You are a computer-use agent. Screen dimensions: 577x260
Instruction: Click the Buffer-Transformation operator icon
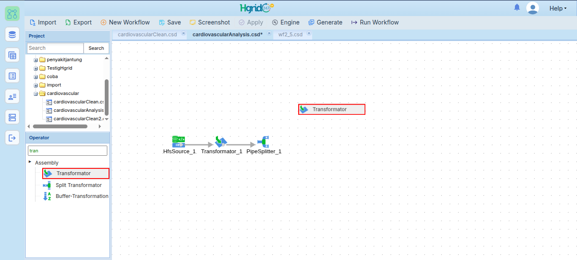[47, 196]
